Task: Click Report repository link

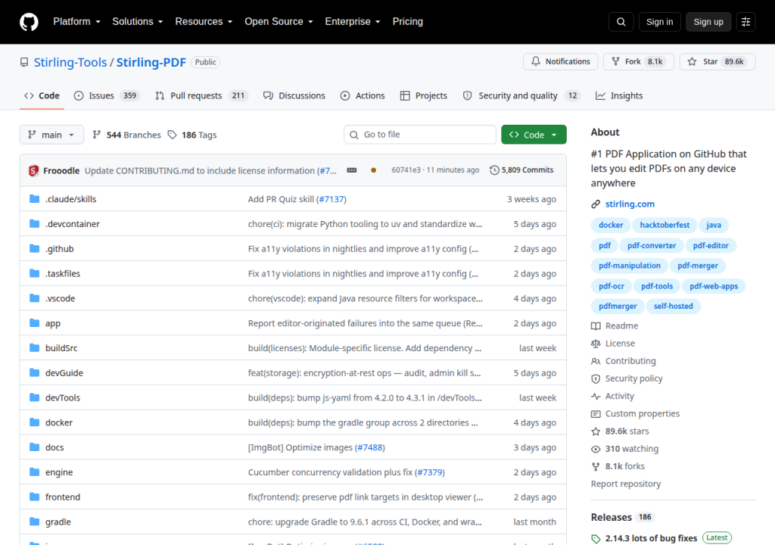Action: pyautogui.click(x=626, y=484)
